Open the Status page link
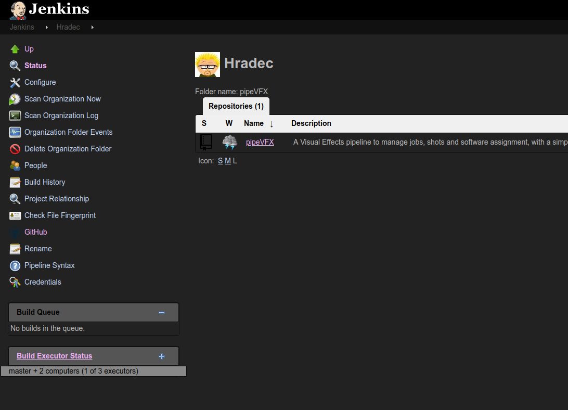The height and width of the screenshot is (410, 568). (35, 66)
